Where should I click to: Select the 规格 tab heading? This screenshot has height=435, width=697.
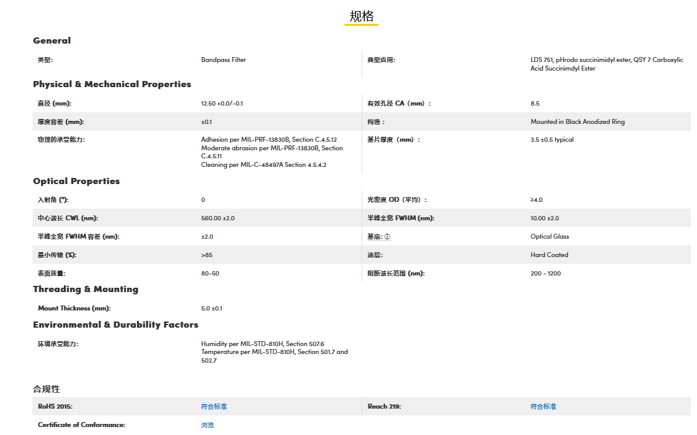pos(361,17)
